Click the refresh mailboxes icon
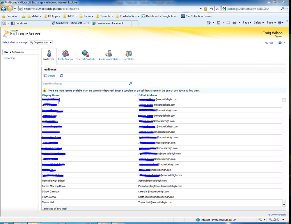This screenshot has height=224, width=291. coord(61,76)
